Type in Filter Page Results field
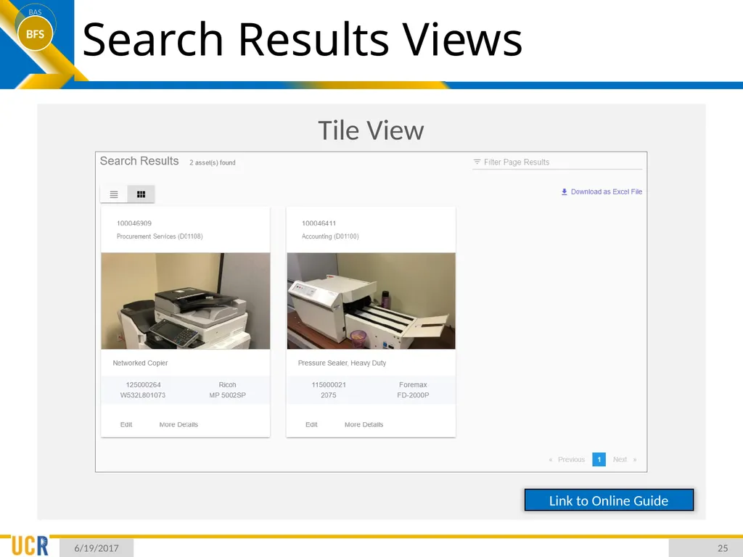The image size is (743, 557). coord(558,162)
